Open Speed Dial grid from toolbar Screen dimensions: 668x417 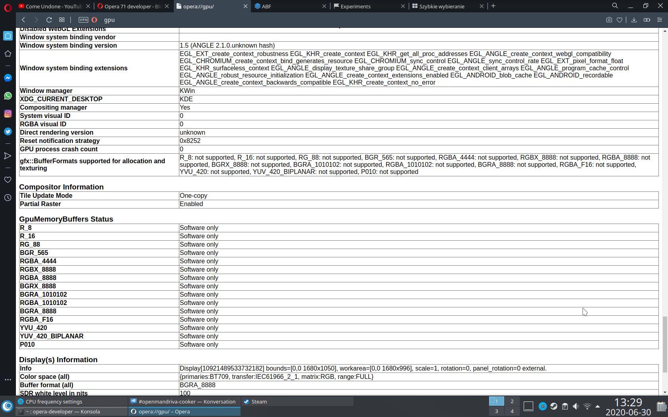click(x=62, y=20)
